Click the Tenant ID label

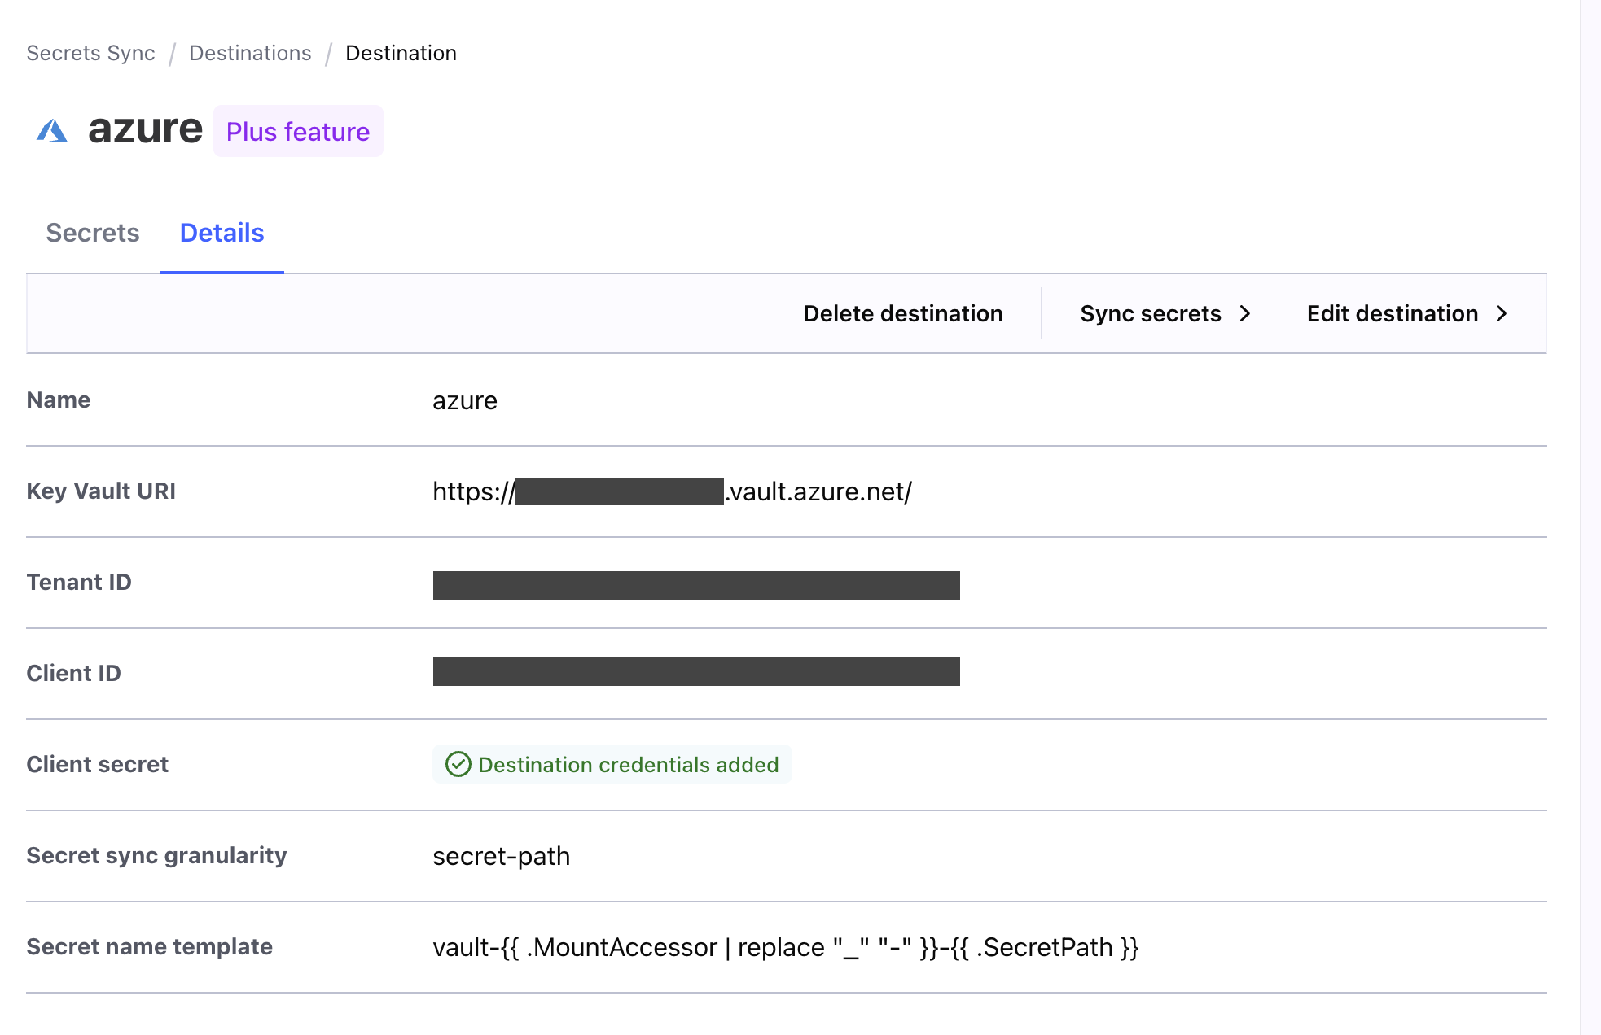(x=79, y=582)
